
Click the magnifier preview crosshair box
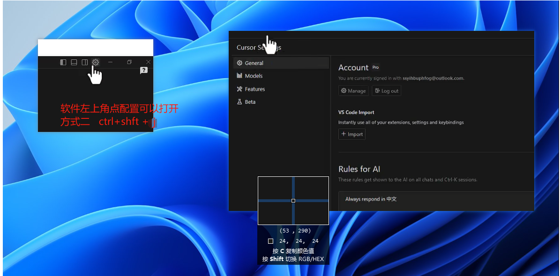click(293, 200)
